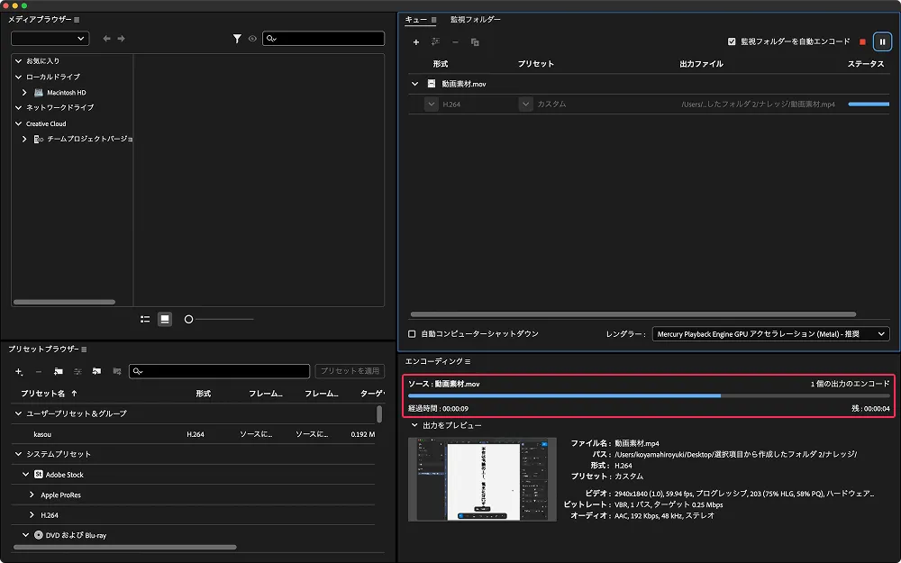Click the delete preset minus icon
The image size is (901, 563).
39,372
